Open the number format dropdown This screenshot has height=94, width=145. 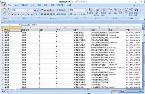click(x=77, y=10)
